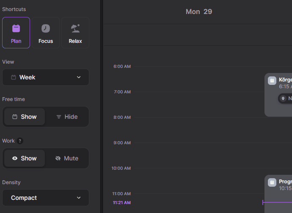Show free time on calendar

click(25, 117)
